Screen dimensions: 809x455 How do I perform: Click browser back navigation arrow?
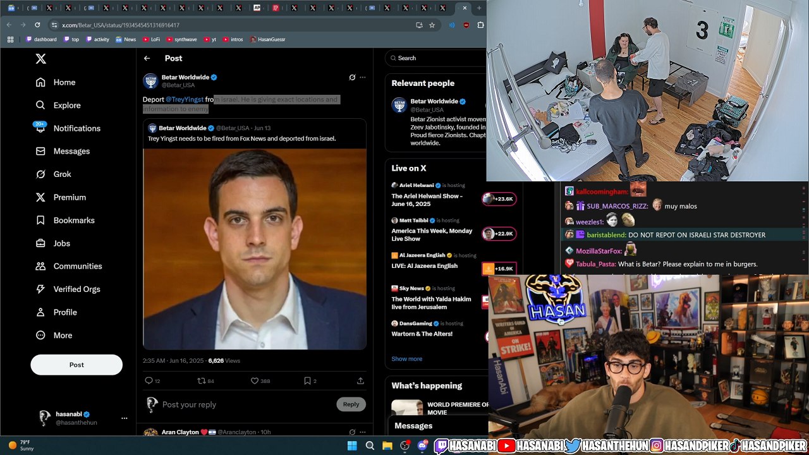[9, 25]
